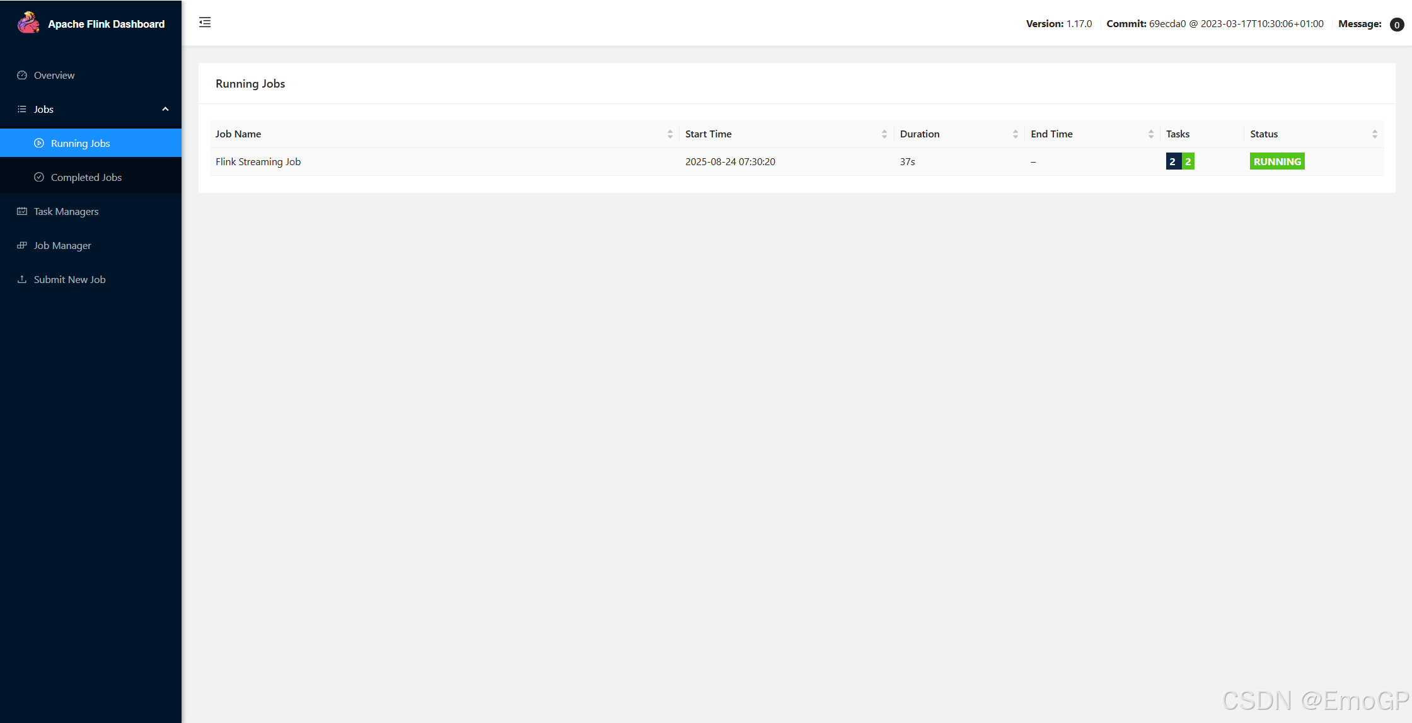Open the Job Manager page

coord(91,245)
